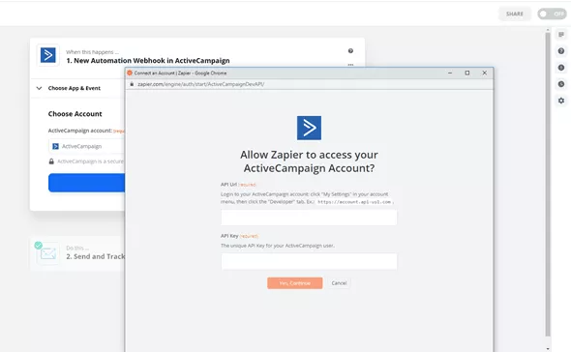
Task: Click the zapier.com address bar URL
Action: coord(201,84)
